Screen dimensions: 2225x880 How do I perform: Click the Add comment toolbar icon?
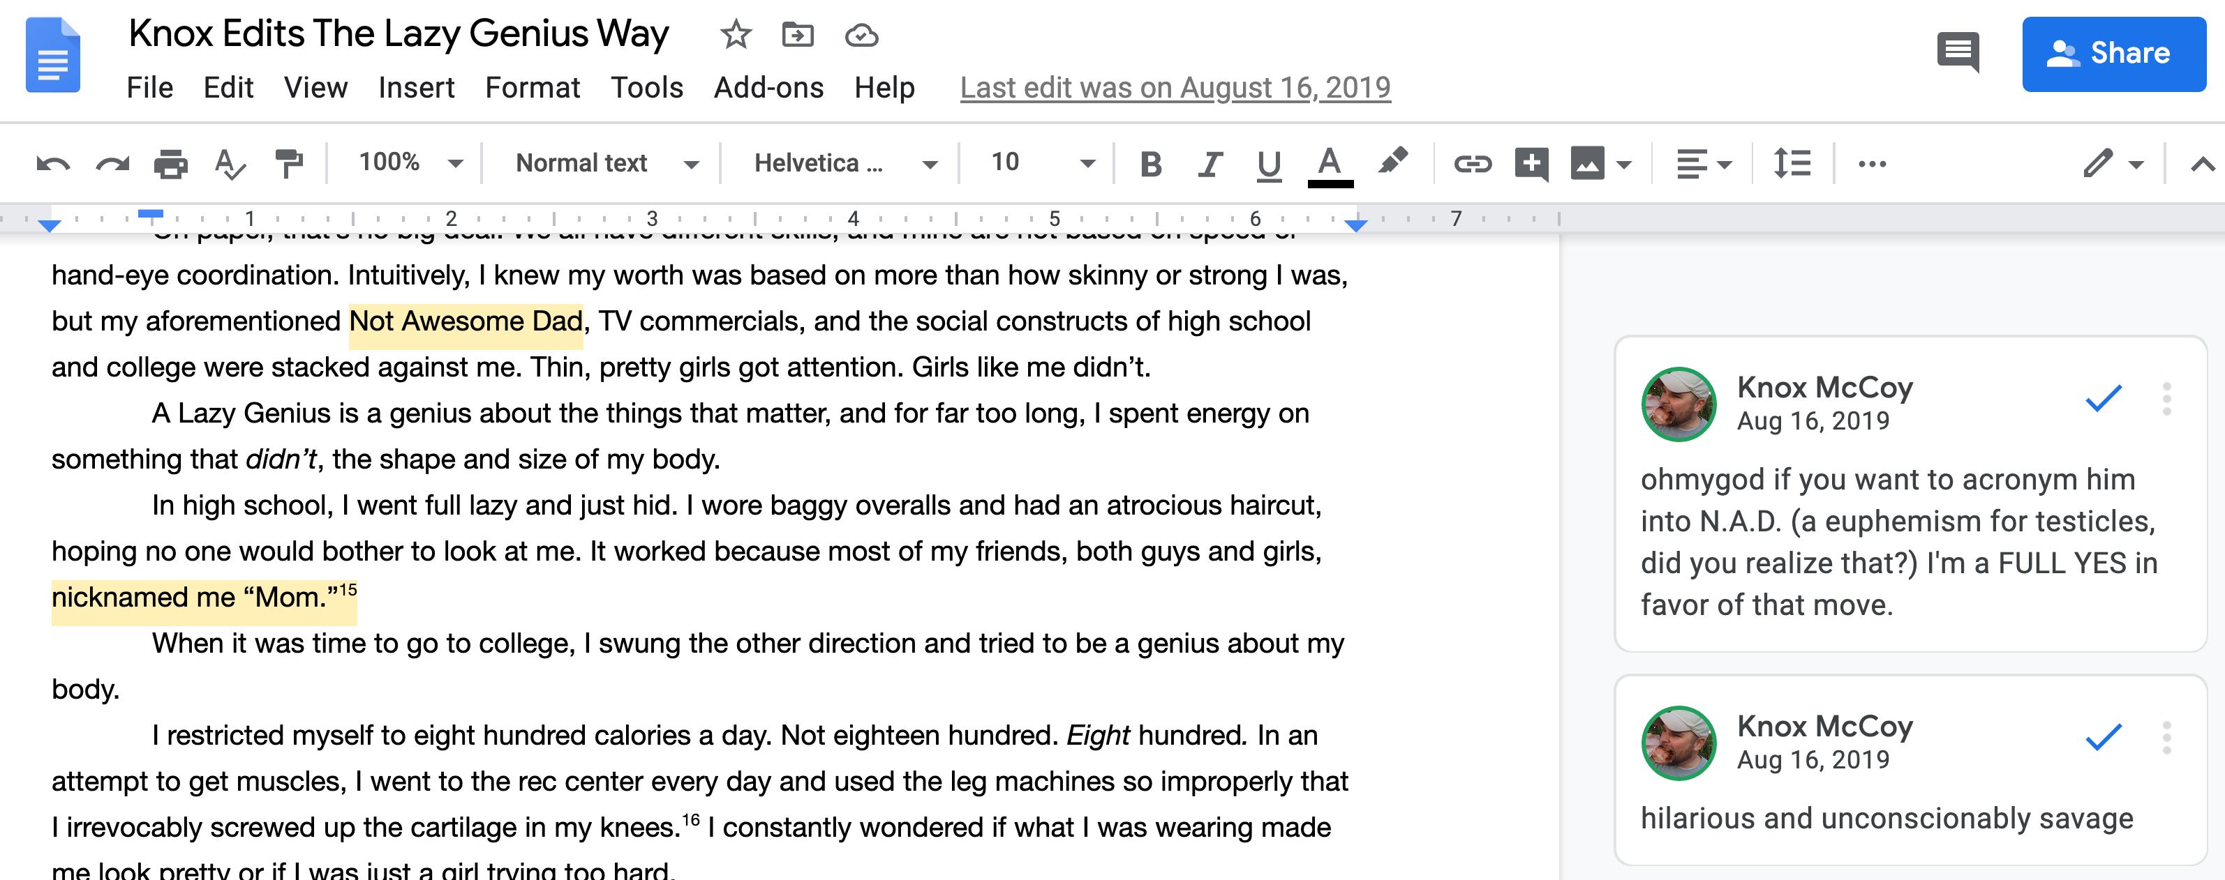coord(1531,163)
